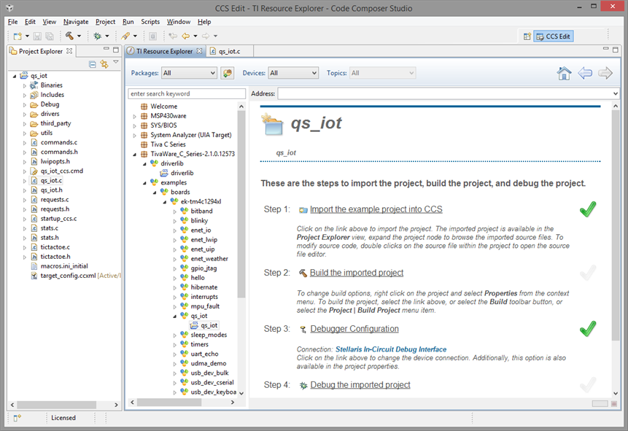Click the driverlib project leaf icon in the resource tree
The image size is (628, 431).
[x=164, y=173]
